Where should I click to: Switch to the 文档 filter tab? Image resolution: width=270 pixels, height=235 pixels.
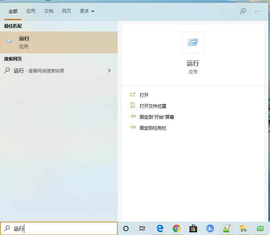click(x=49, y=11)
